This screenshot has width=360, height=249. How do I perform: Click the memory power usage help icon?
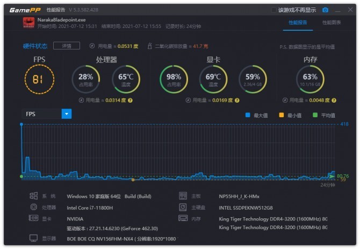coord(334,101)
